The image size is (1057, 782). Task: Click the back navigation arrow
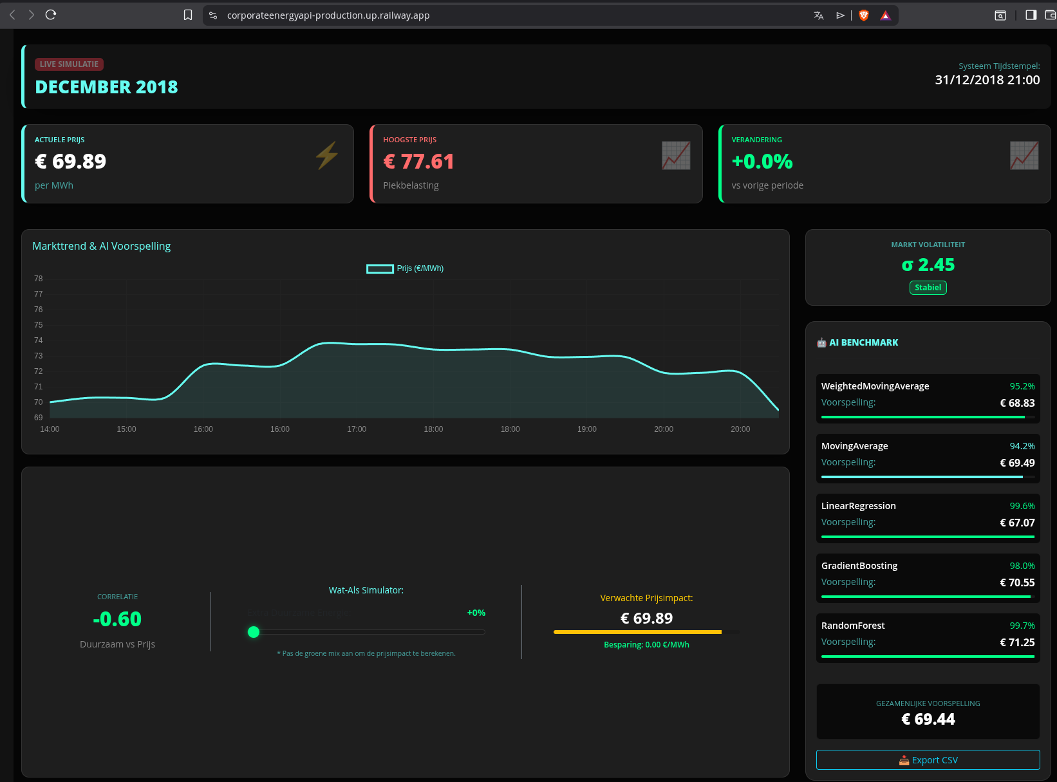point(12,15)
